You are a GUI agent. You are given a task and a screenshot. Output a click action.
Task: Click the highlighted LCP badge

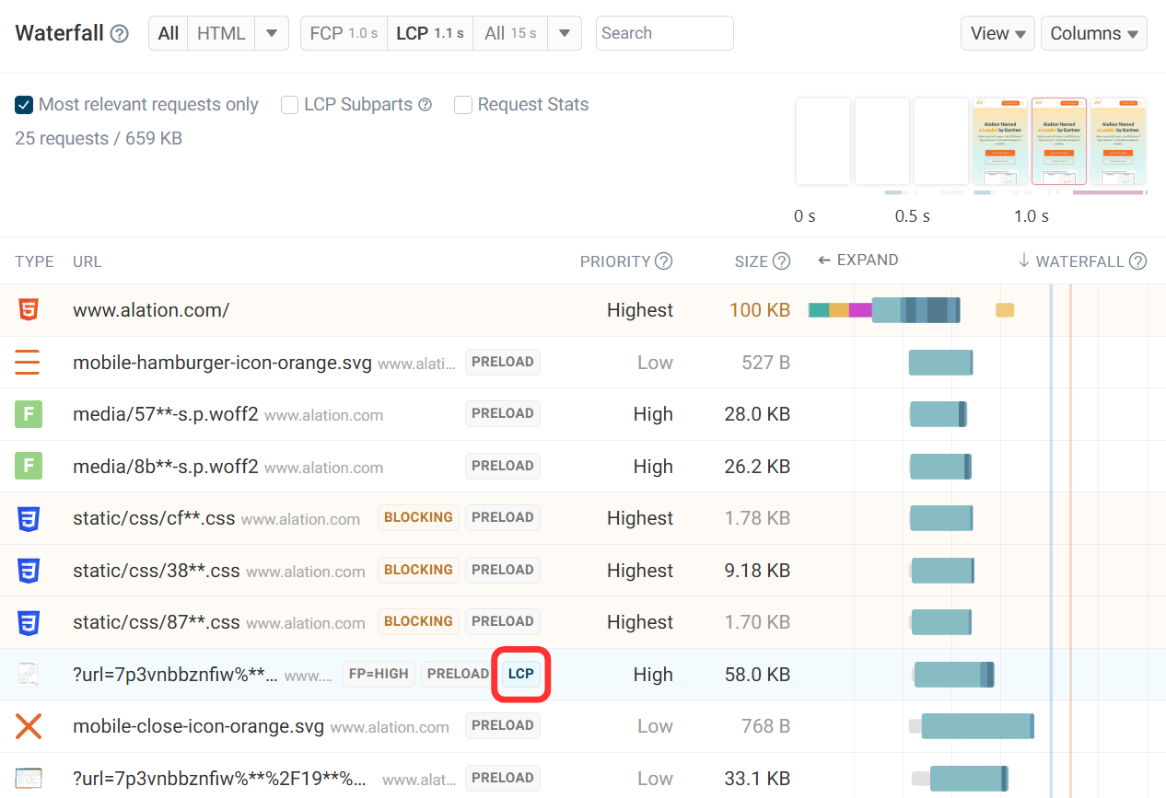click(520, 674)
